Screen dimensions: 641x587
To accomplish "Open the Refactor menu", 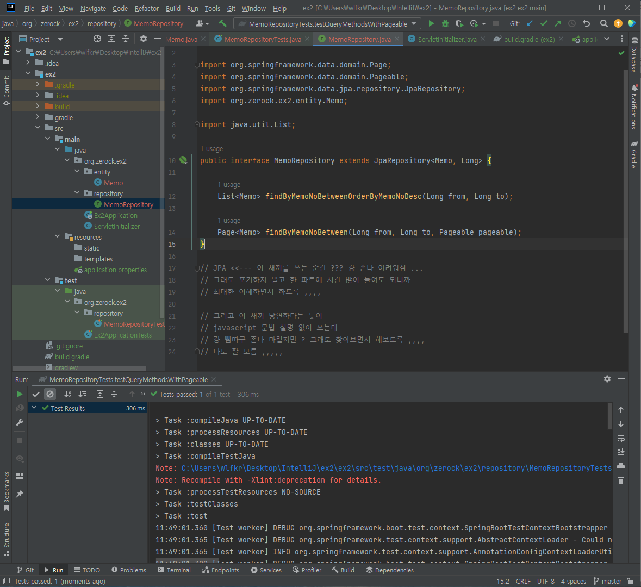I will (146, 8).
